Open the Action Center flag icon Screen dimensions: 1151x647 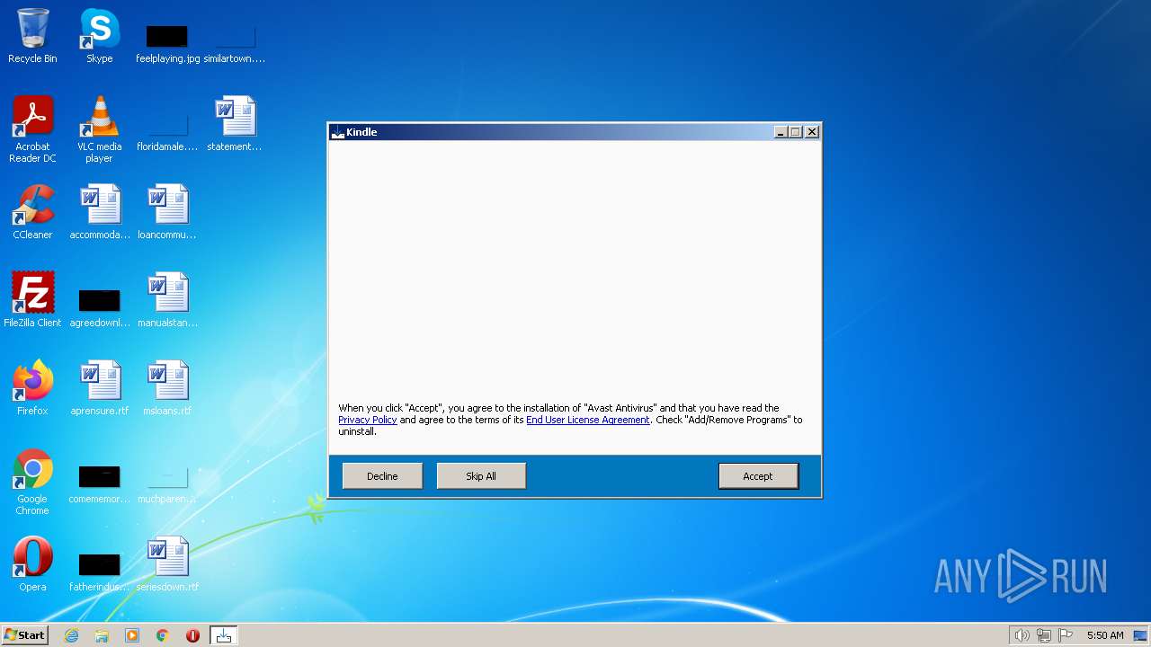[1066, 635]
